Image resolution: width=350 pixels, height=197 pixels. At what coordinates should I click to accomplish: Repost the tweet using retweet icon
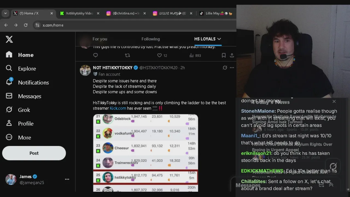point(127,55)
